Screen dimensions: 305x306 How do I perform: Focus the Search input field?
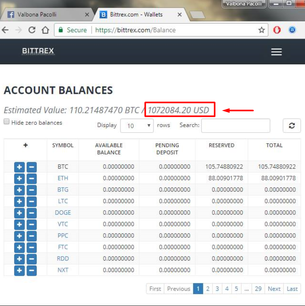[x=236, y=126]
